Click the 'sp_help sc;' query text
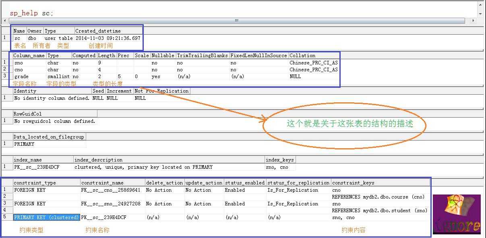 coord(31,13)
